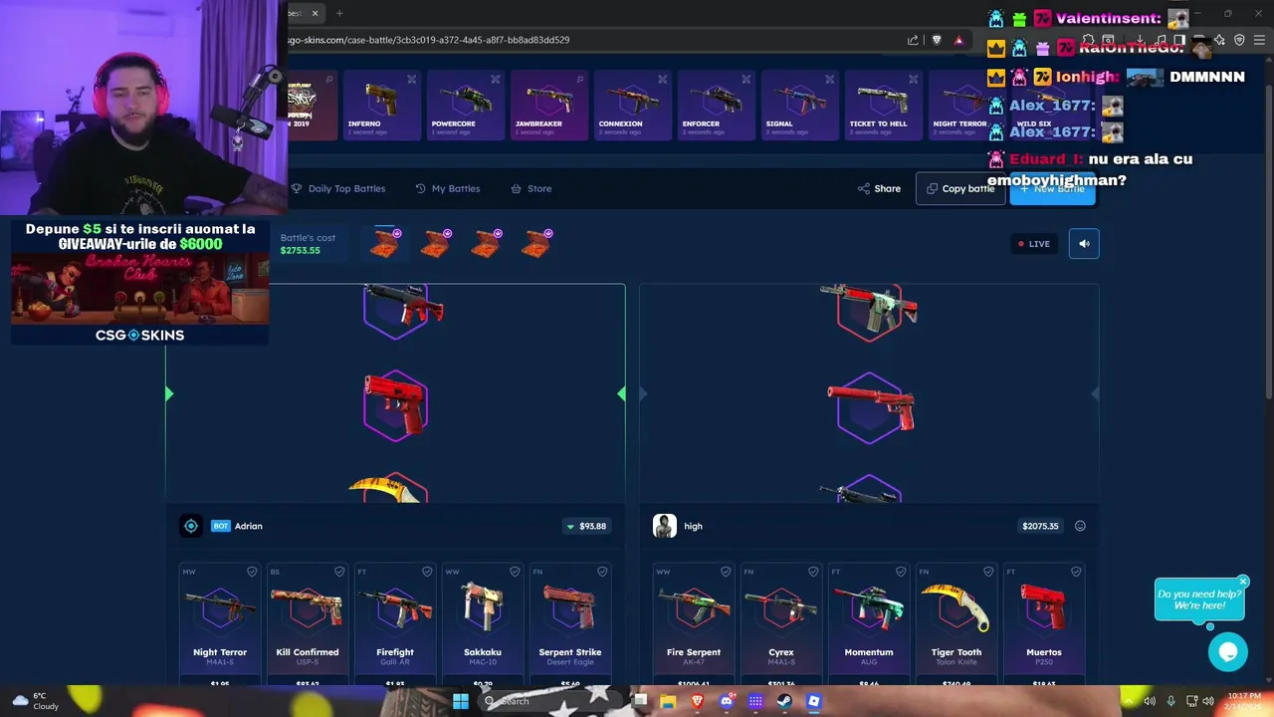Select the Night Terror M4A1-S item
1274x717 pixels.
coord(220,623)
